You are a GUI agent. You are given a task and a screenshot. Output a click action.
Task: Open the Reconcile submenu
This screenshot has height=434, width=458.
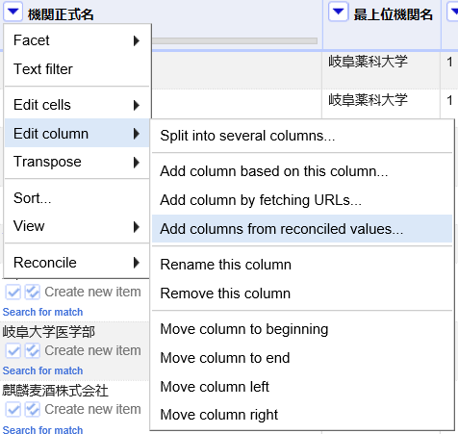pos(77,263)
